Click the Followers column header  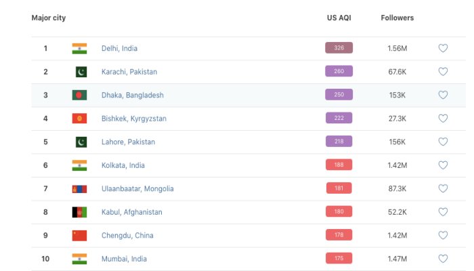coord(397,18)
